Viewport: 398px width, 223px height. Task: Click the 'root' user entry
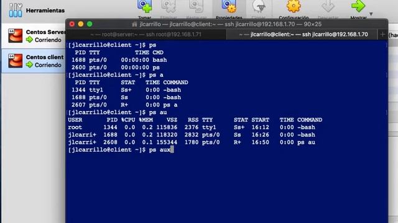coord(75,127)
